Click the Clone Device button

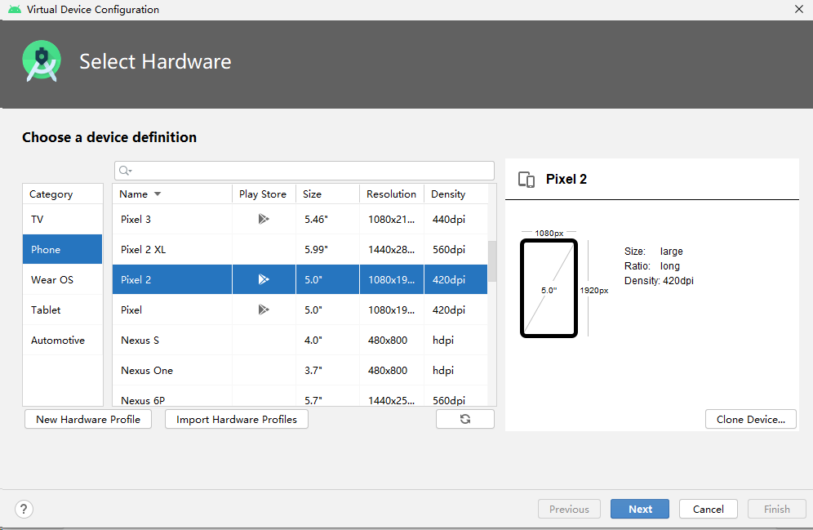point(750,419)
